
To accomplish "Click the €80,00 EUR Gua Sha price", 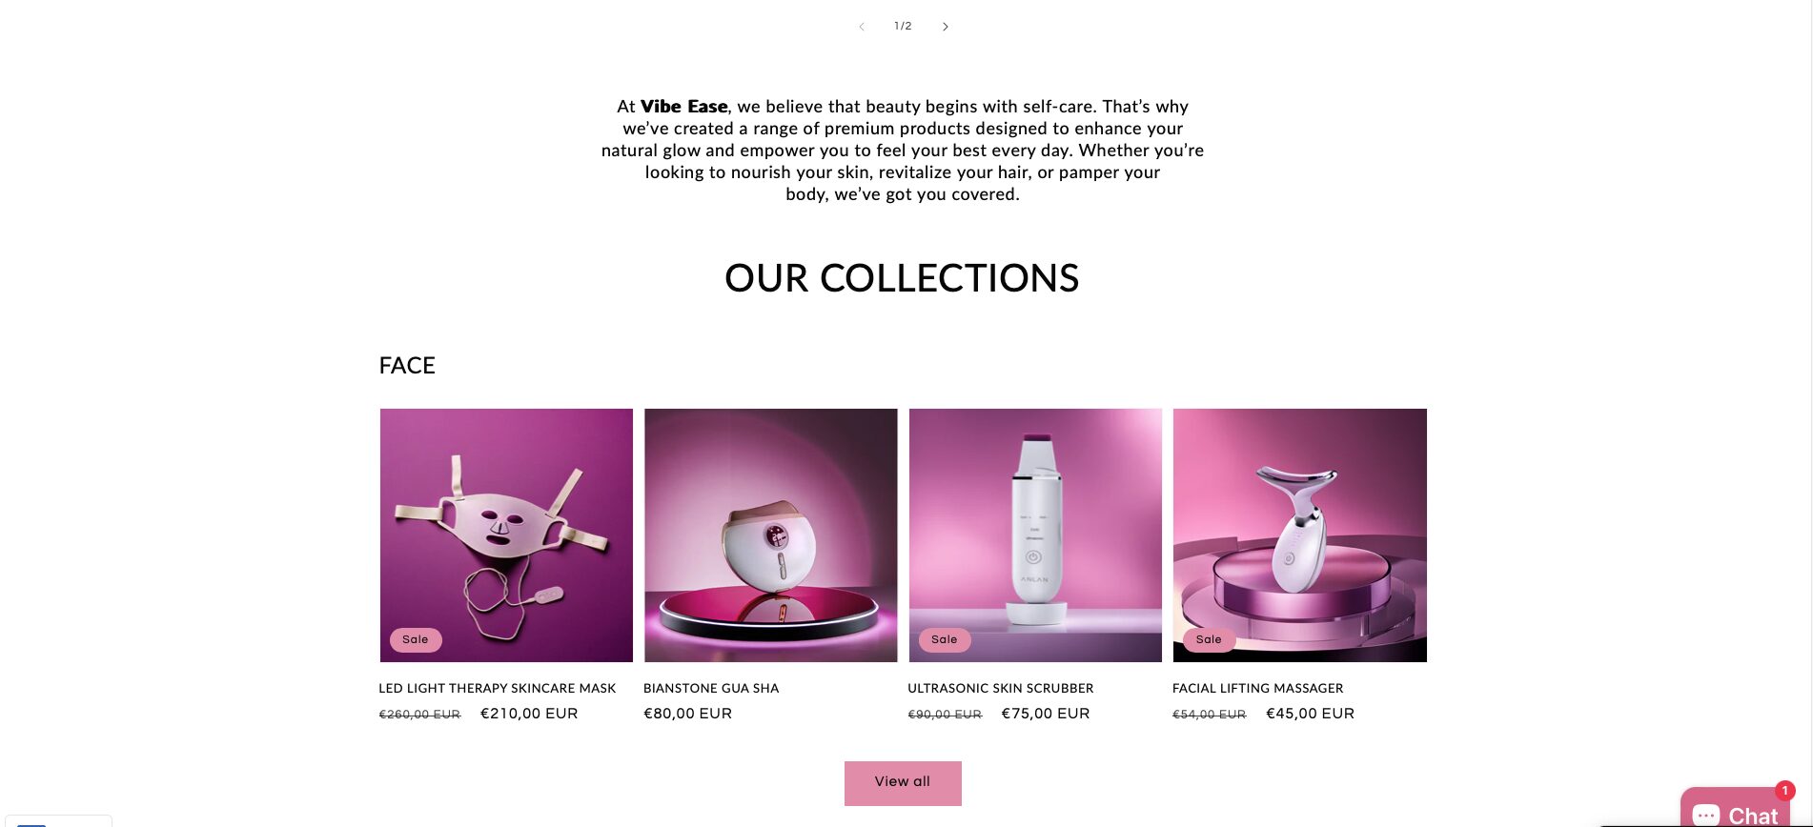I will click(688, 714).
